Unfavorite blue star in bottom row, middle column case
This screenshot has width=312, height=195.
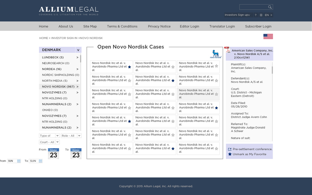point(173,149)
